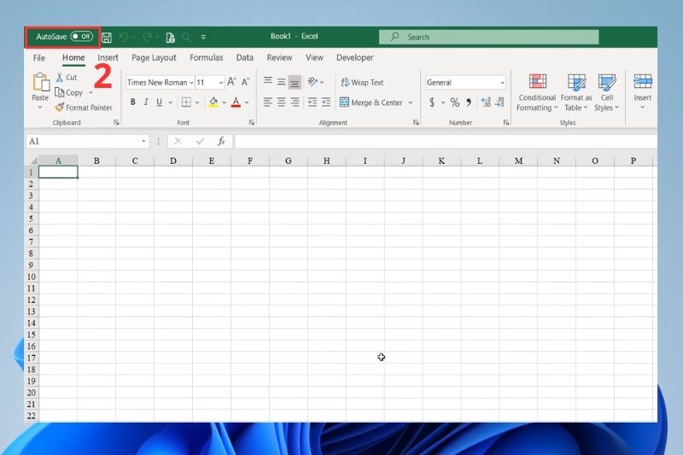The image size is (683, 455).
Task: Click the Increase Indent icon
Action: 326,102
